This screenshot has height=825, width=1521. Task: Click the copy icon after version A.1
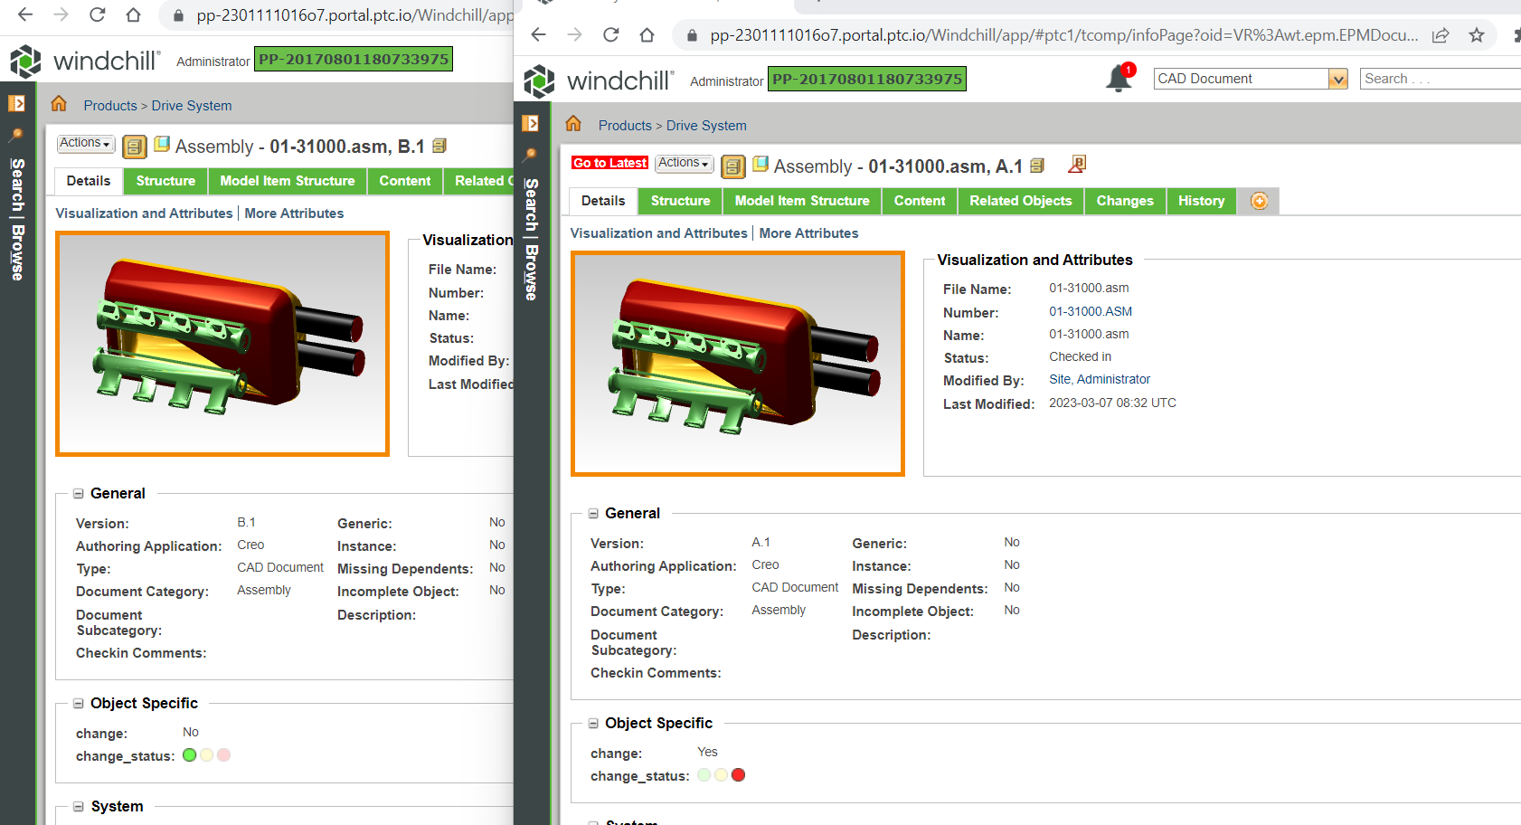pos(1037,166)
